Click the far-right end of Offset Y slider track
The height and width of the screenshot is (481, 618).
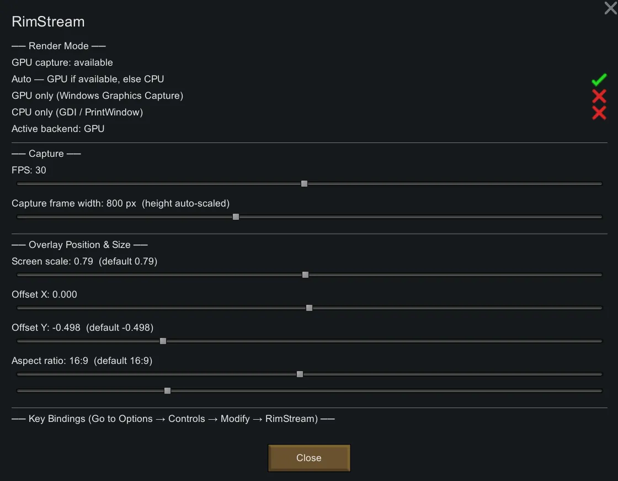click(x=599, y=341)
